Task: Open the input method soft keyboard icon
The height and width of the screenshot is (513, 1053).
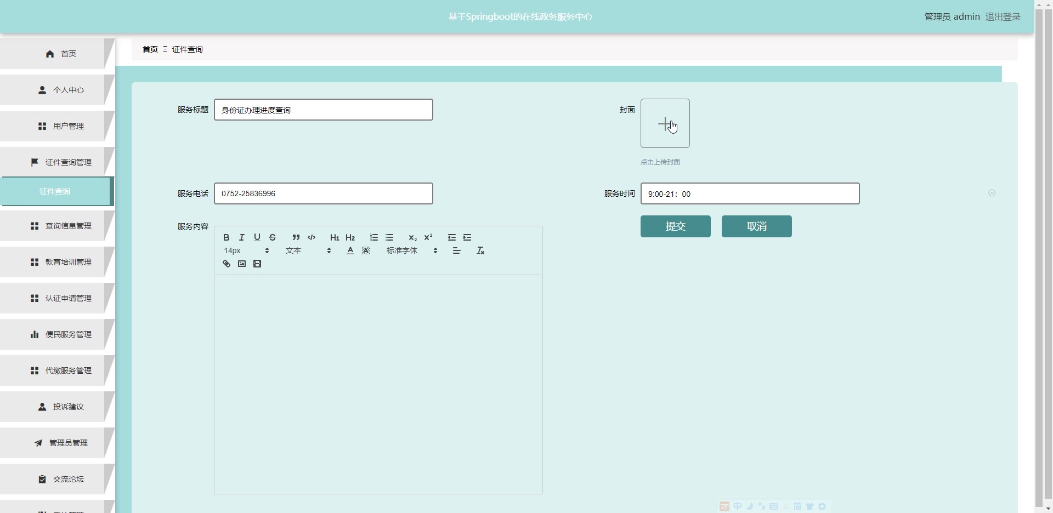Action: point(774,506)
